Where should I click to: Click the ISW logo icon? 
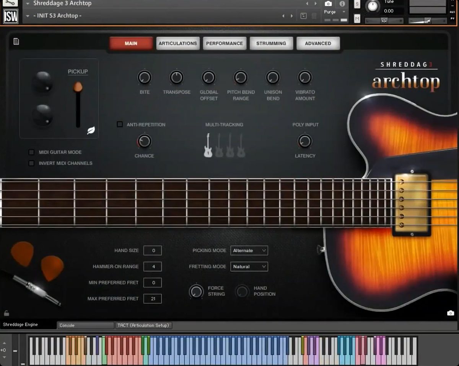(11, 16)
